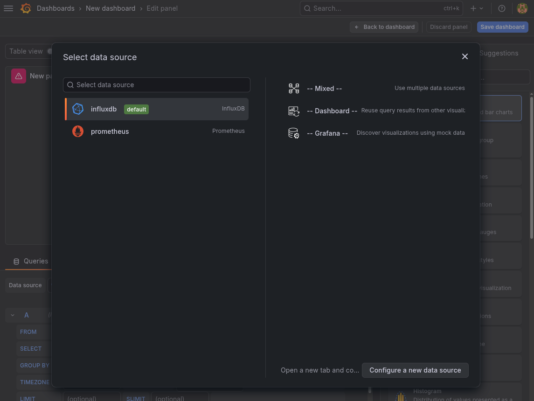Viewport: 534px width, 401px height.
Task: Click the InfluxDB logo next to influxdb
Action: (78, 109)
